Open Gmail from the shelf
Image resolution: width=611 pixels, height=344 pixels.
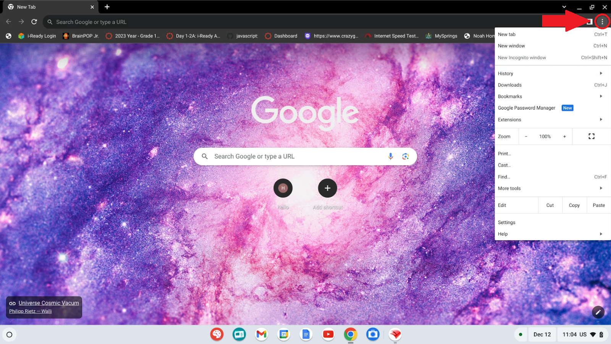(261, 334)
